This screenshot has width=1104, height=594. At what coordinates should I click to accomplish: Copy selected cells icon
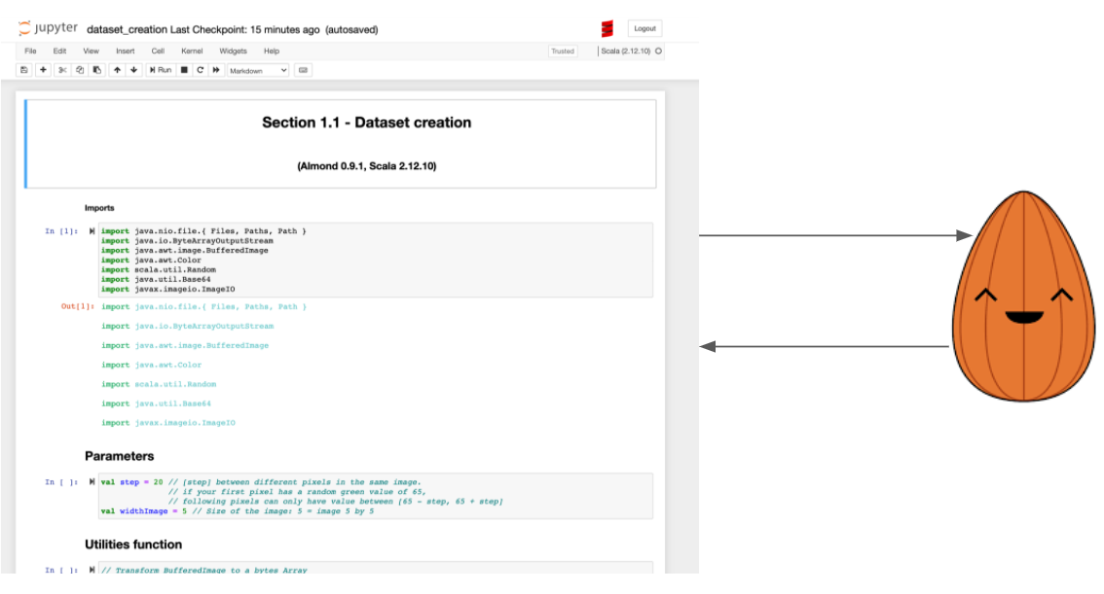click(x=80, y=70)
